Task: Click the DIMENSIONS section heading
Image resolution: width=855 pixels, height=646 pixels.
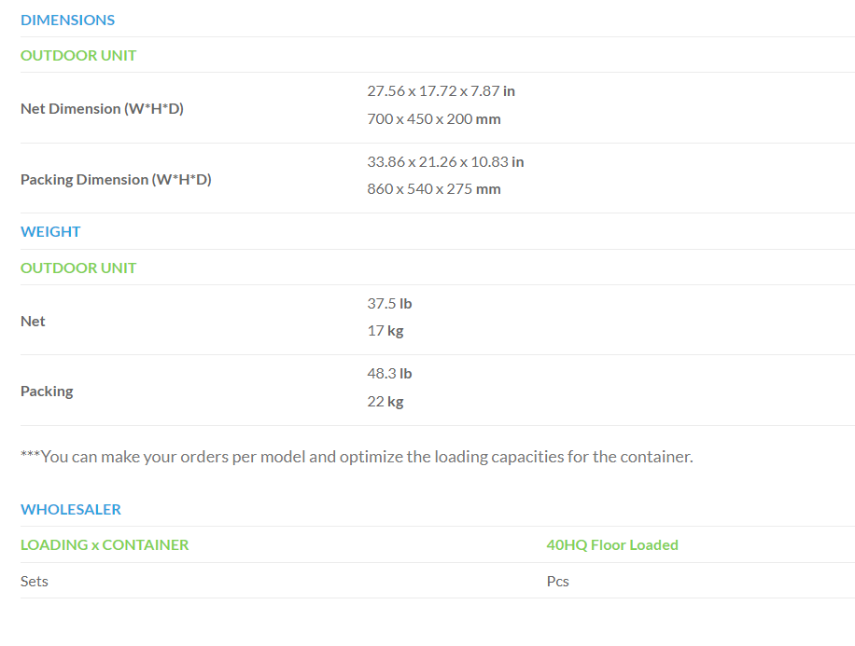Action: (67, 21)
